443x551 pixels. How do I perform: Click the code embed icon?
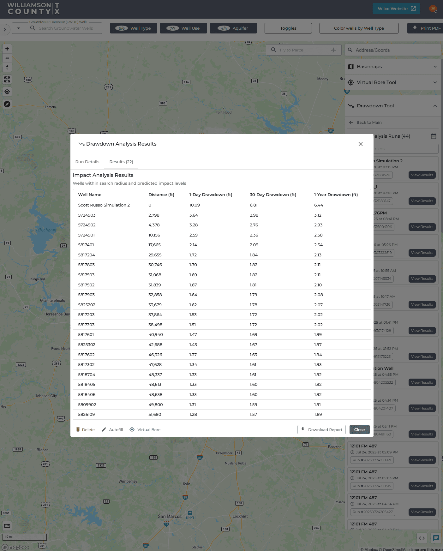point(422,538)
